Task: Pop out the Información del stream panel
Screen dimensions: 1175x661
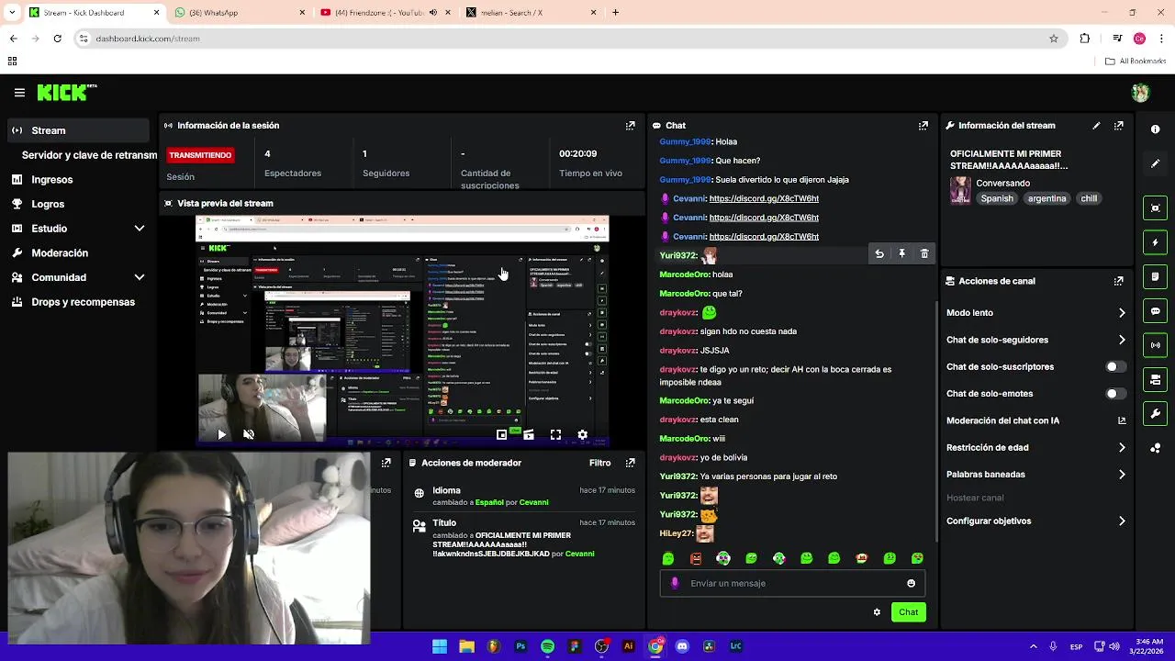Action: pyautogui.click(x=1118, y=126)
